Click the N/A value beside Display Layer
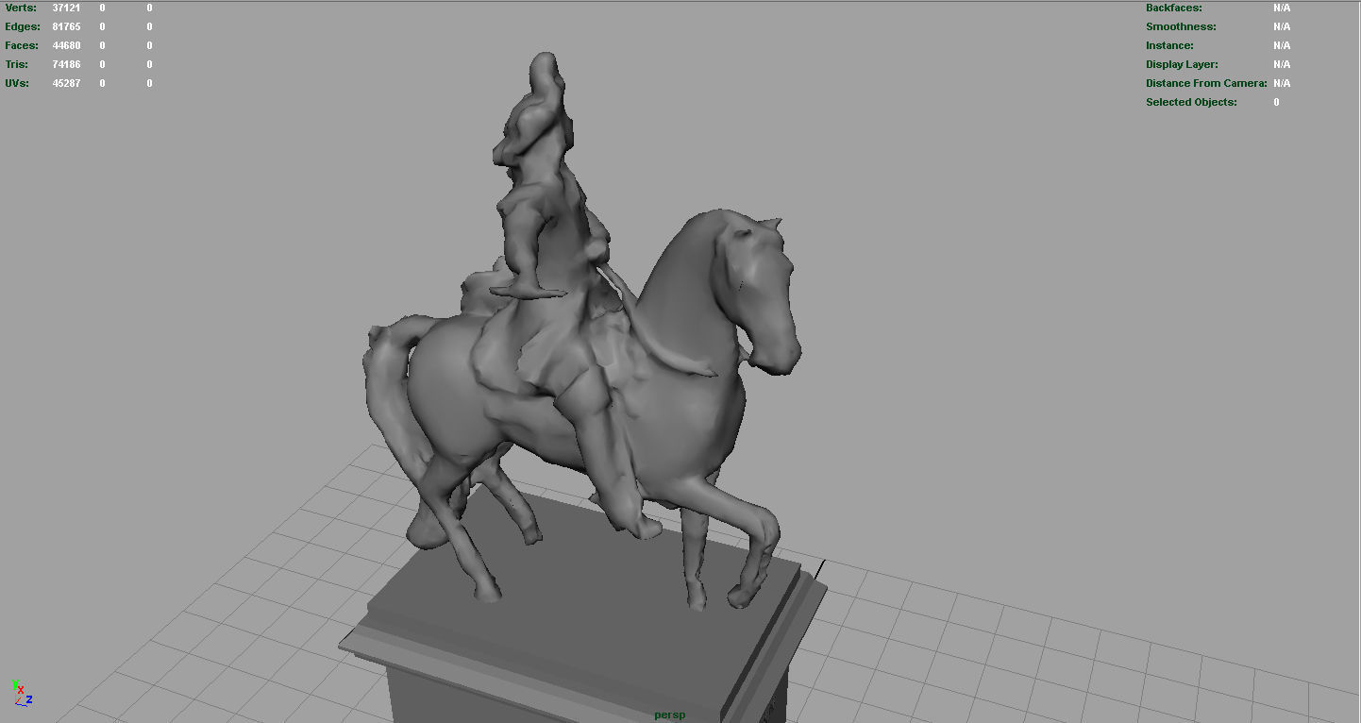Image resolution: width=1361 pixels, height=723 pixels. [x=1282, y=64]
